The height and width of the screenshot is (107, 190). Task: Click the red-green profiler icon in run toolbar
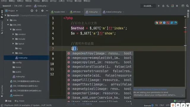click(x=172, y=6)
